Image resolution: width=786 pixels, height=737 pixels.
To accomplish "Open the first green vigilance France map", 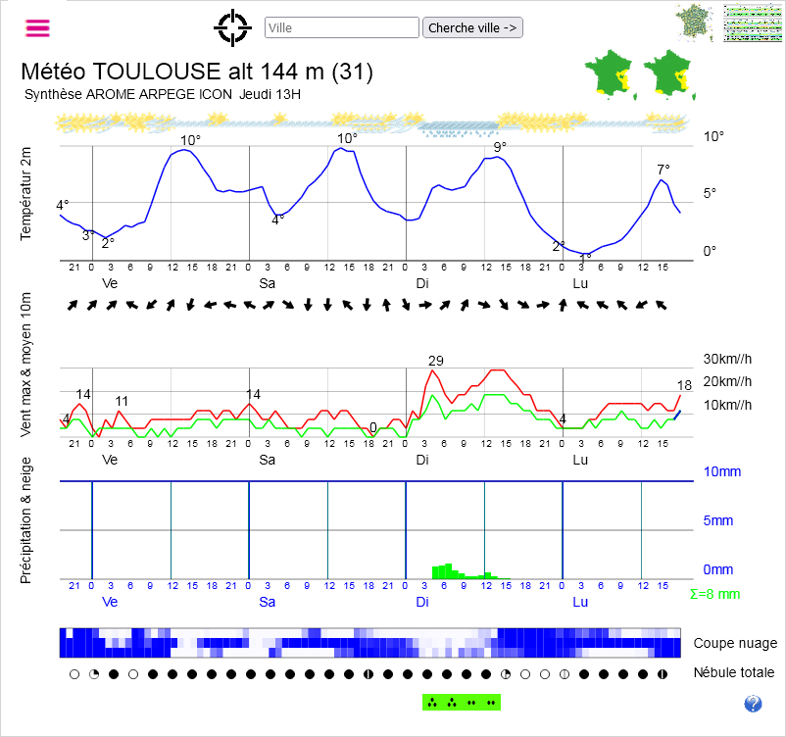I will [x=610, y=74].
